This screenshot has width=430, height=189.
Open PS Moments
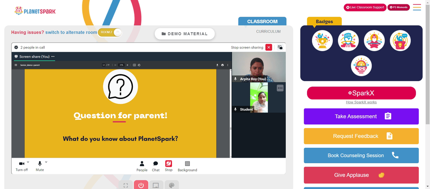(399, 7)
